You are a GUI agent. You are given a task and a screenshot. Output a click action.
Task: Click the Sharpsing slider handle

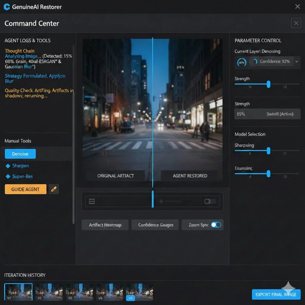tap(268, 151)
